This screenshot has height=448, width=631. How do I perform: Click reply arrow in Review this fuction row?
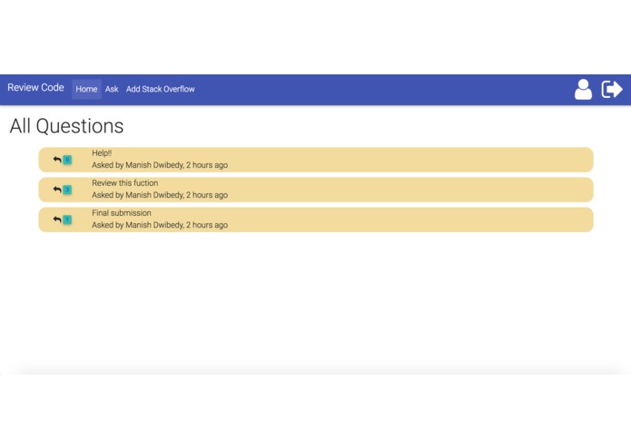pyautogui.click(x=57, y=190)
